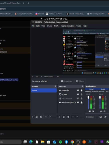Viewport: 109px width, 145px height.
Task: Open TikTok bookmark in browser bar
Action: (75, 14)
